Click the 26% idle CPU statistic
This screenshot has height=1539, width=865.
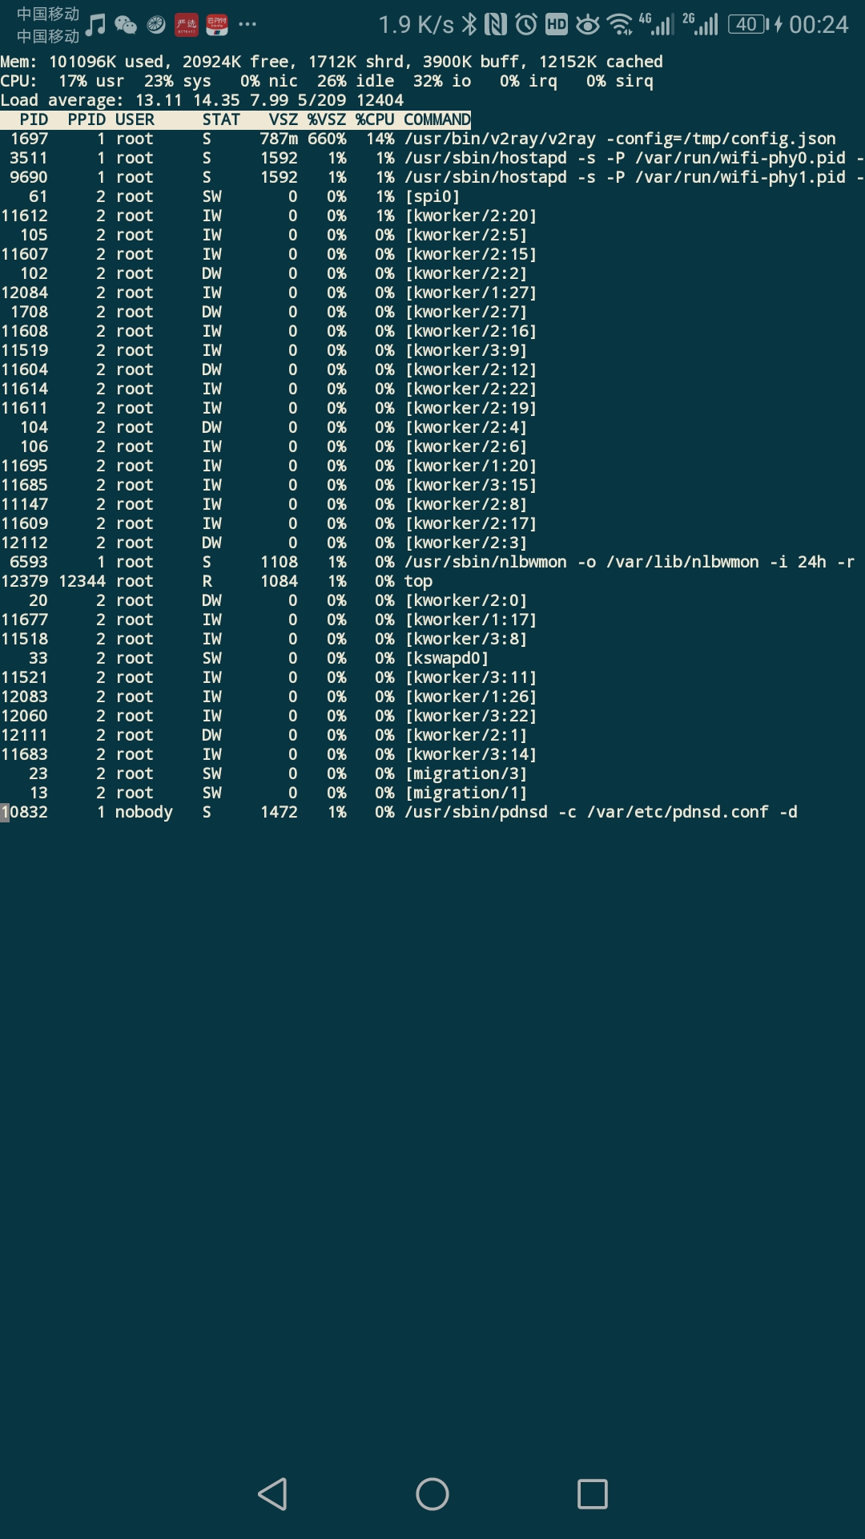[x=356, y=81]
